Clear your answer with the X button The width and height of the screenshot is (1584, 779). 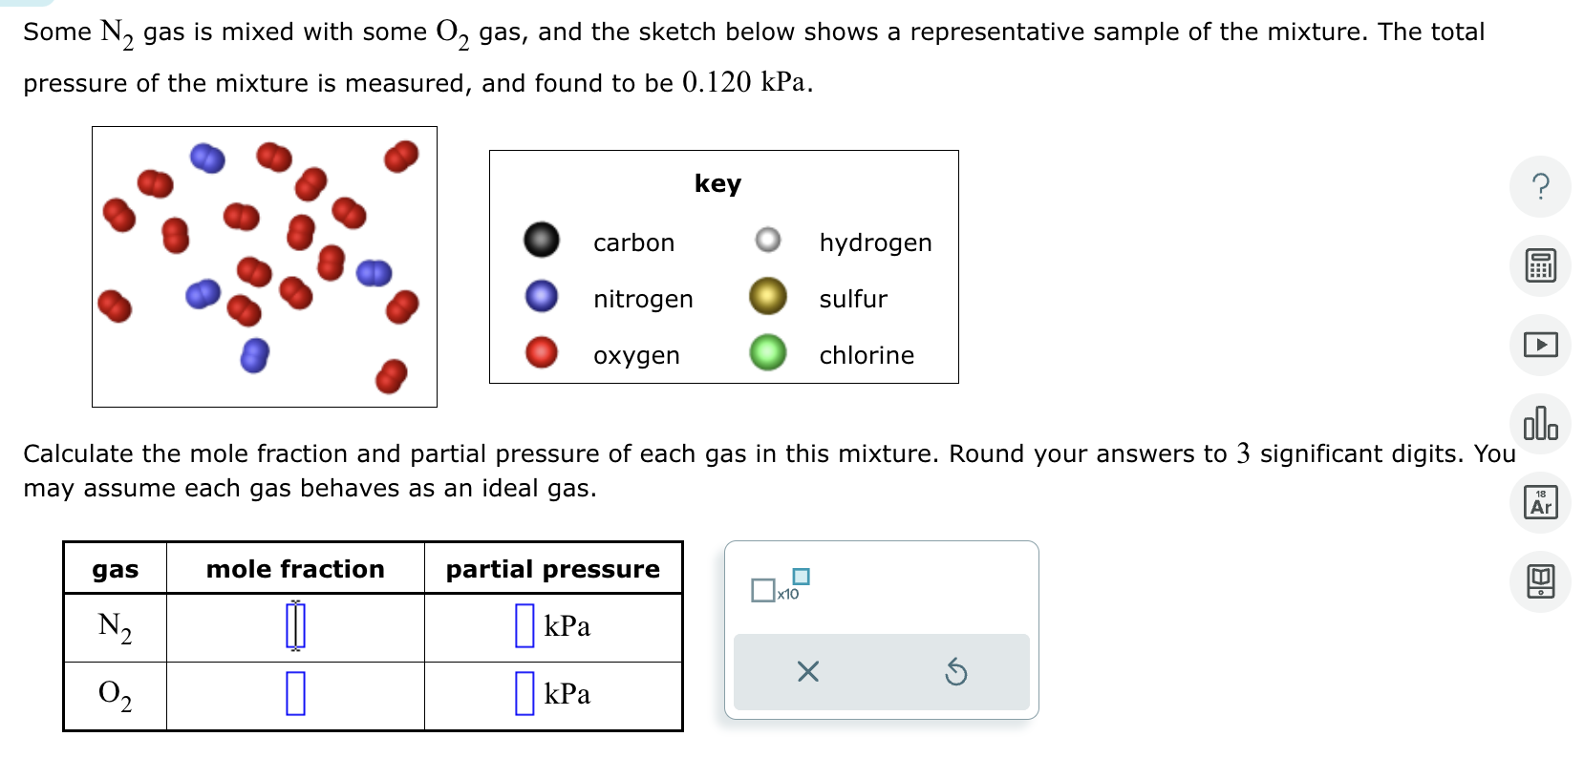[x=807, y=672]
